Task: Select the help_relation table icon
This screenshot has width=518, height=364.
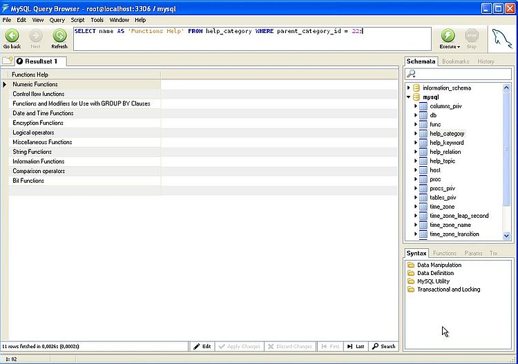Action: coord(423,152)
